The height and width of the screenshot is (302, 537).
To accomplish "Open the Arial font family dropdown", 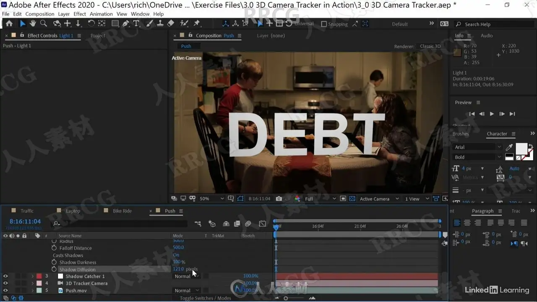I will click(x=477, y=147).
